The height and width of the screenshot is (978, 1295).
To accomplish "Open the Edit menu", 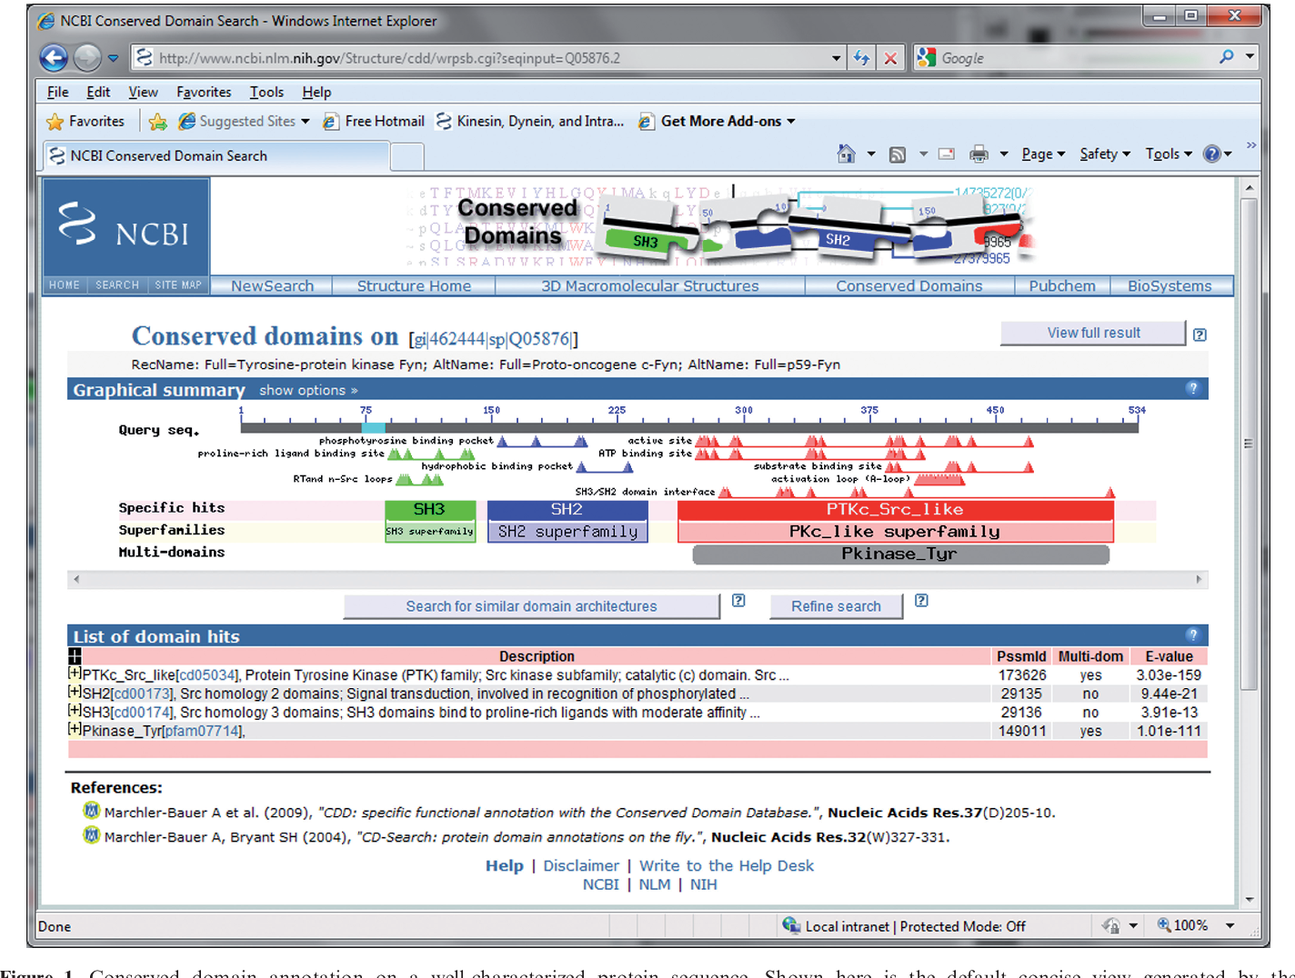I will pos(98,92).
